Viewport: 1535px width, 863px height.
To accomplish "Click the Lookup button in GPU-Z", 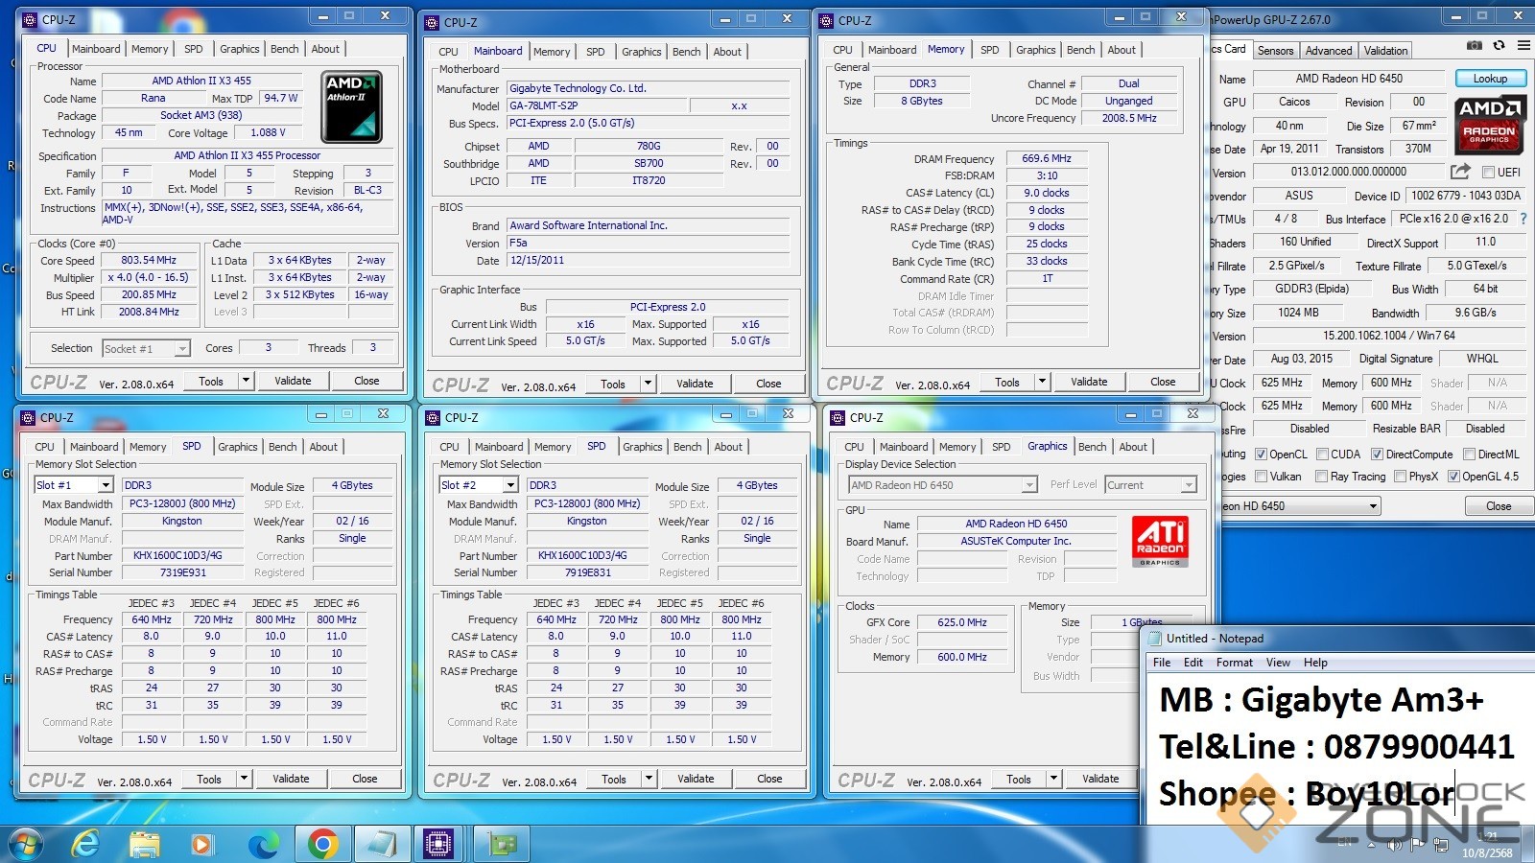I will pyautogui.click(x=1489, y=79).
